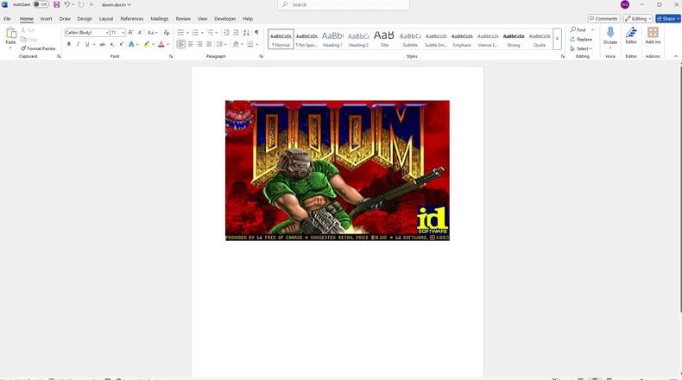Align text right
This screenshot has width=682, height=380.
click(199, 44)
